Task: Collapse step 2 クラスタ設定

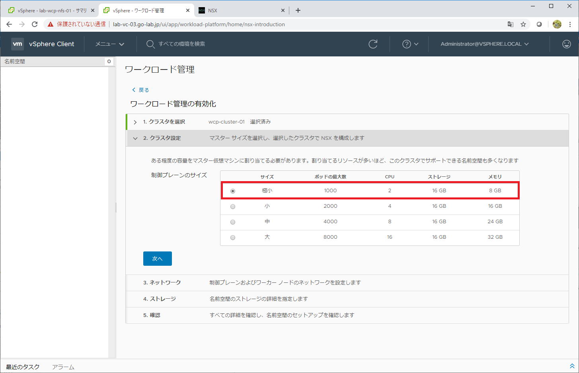Action: (x=135, y=138)
